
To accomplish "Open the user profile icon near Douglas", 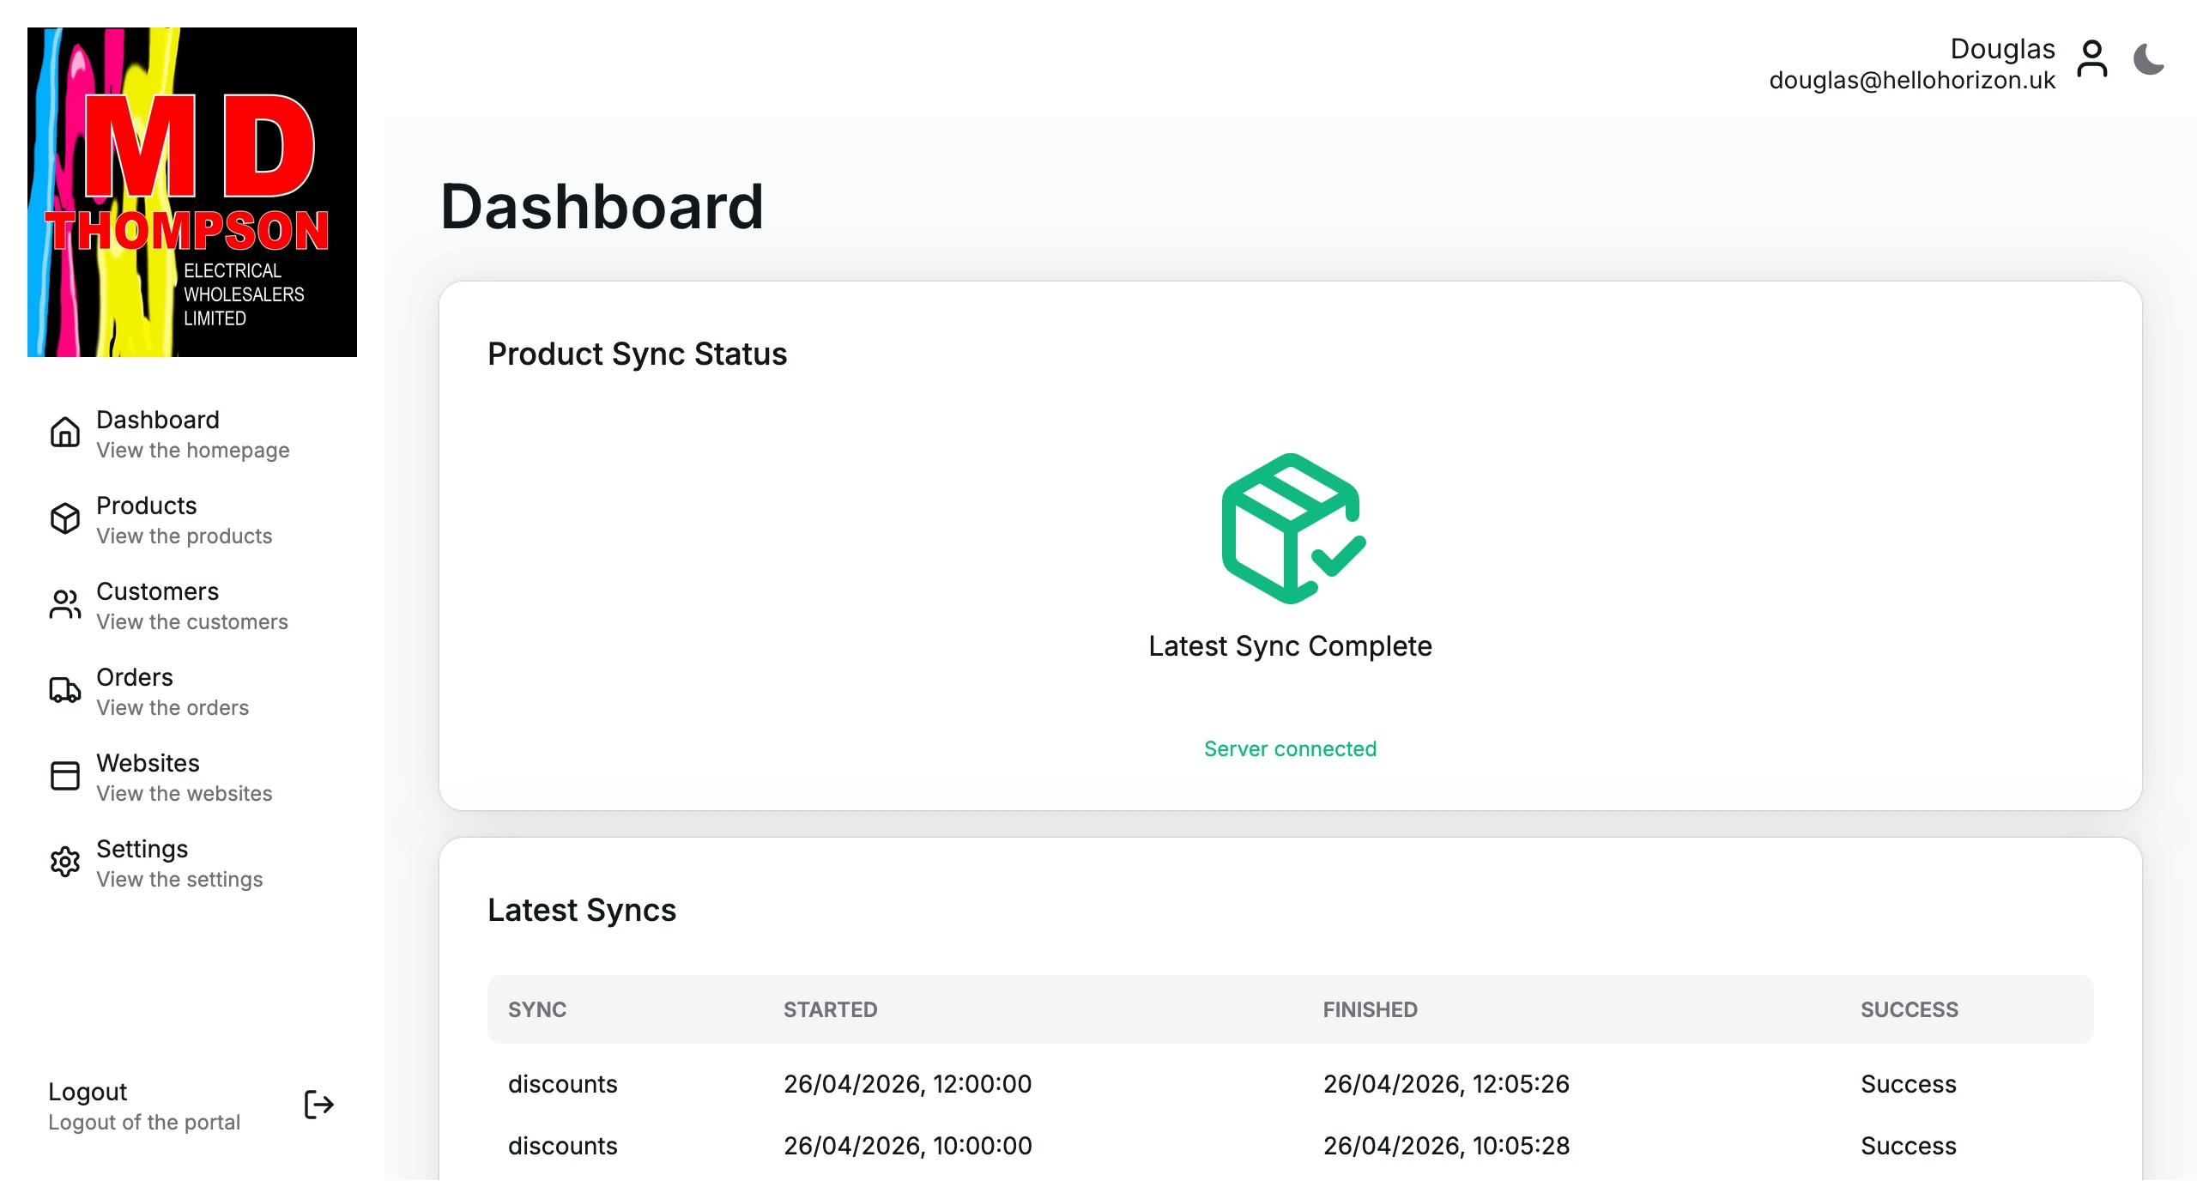I will (2092, 58).
